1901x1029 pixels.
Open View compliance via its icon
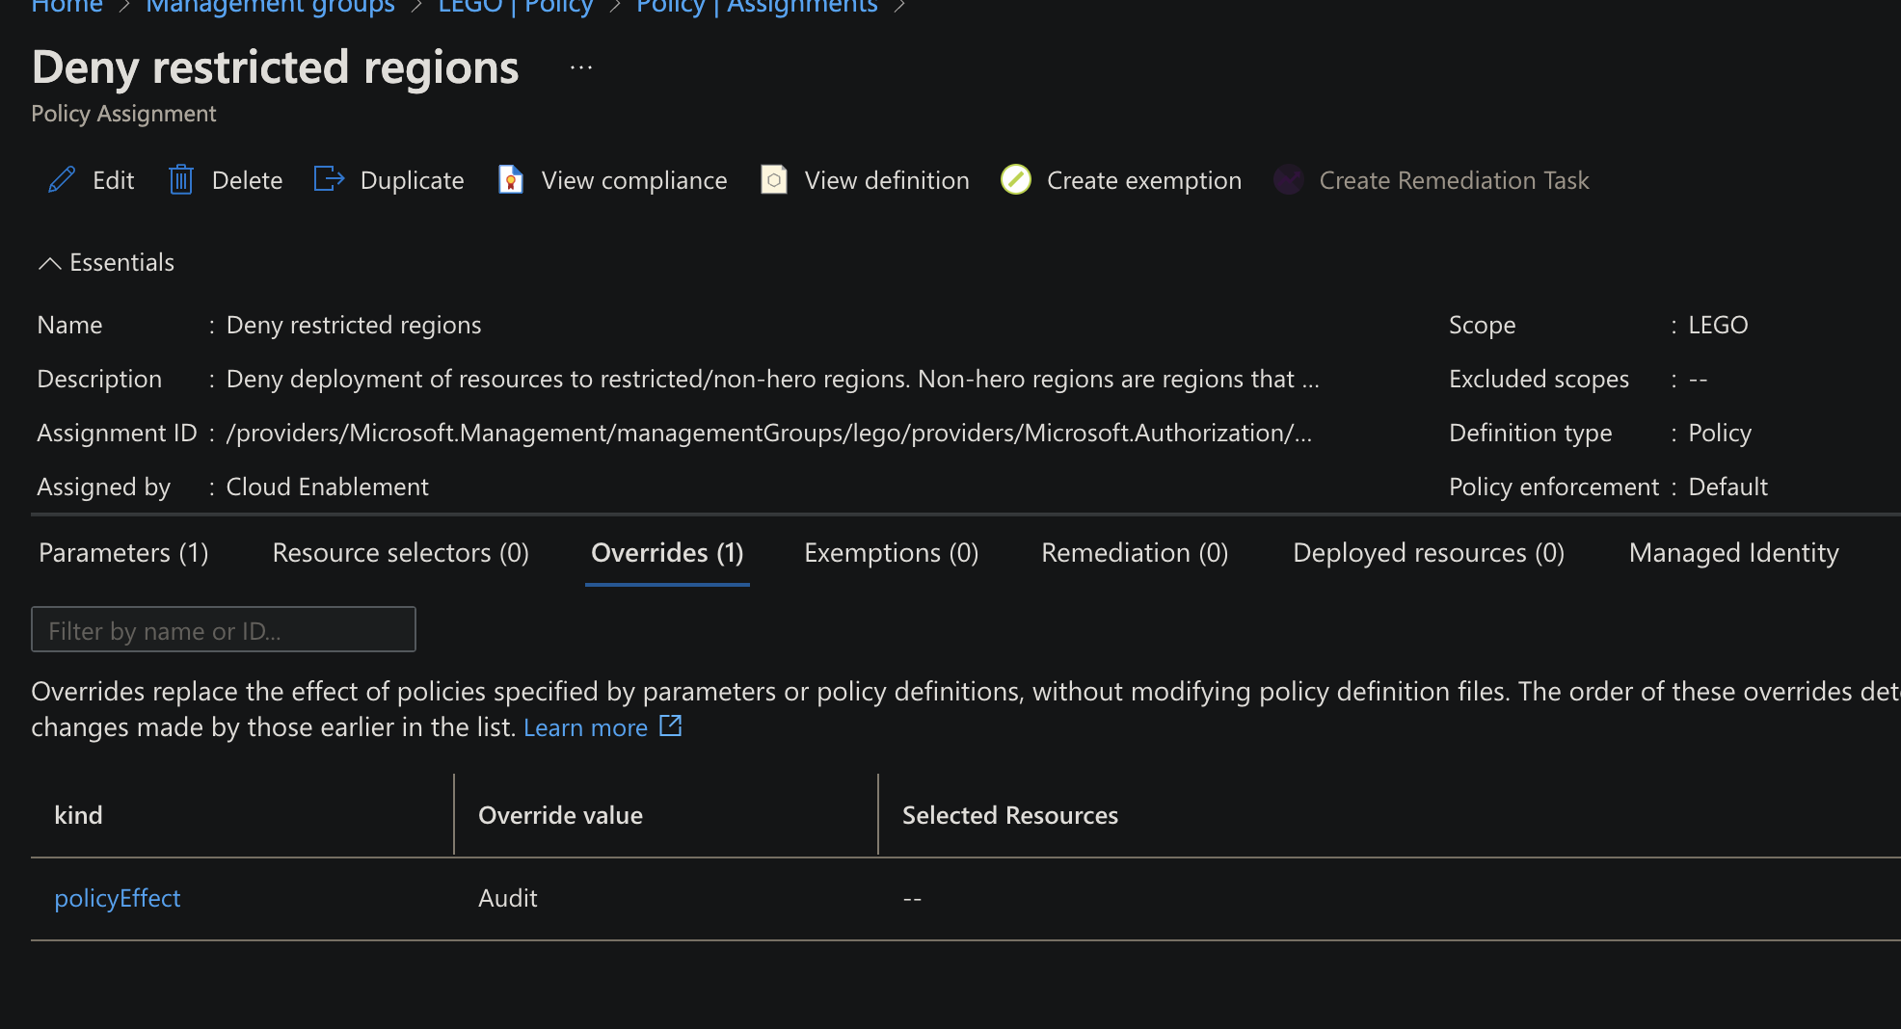511,180
